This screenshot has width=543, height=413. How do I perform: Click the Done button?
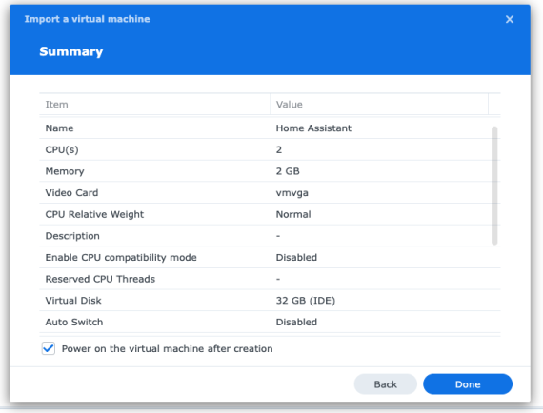(468, 383)
